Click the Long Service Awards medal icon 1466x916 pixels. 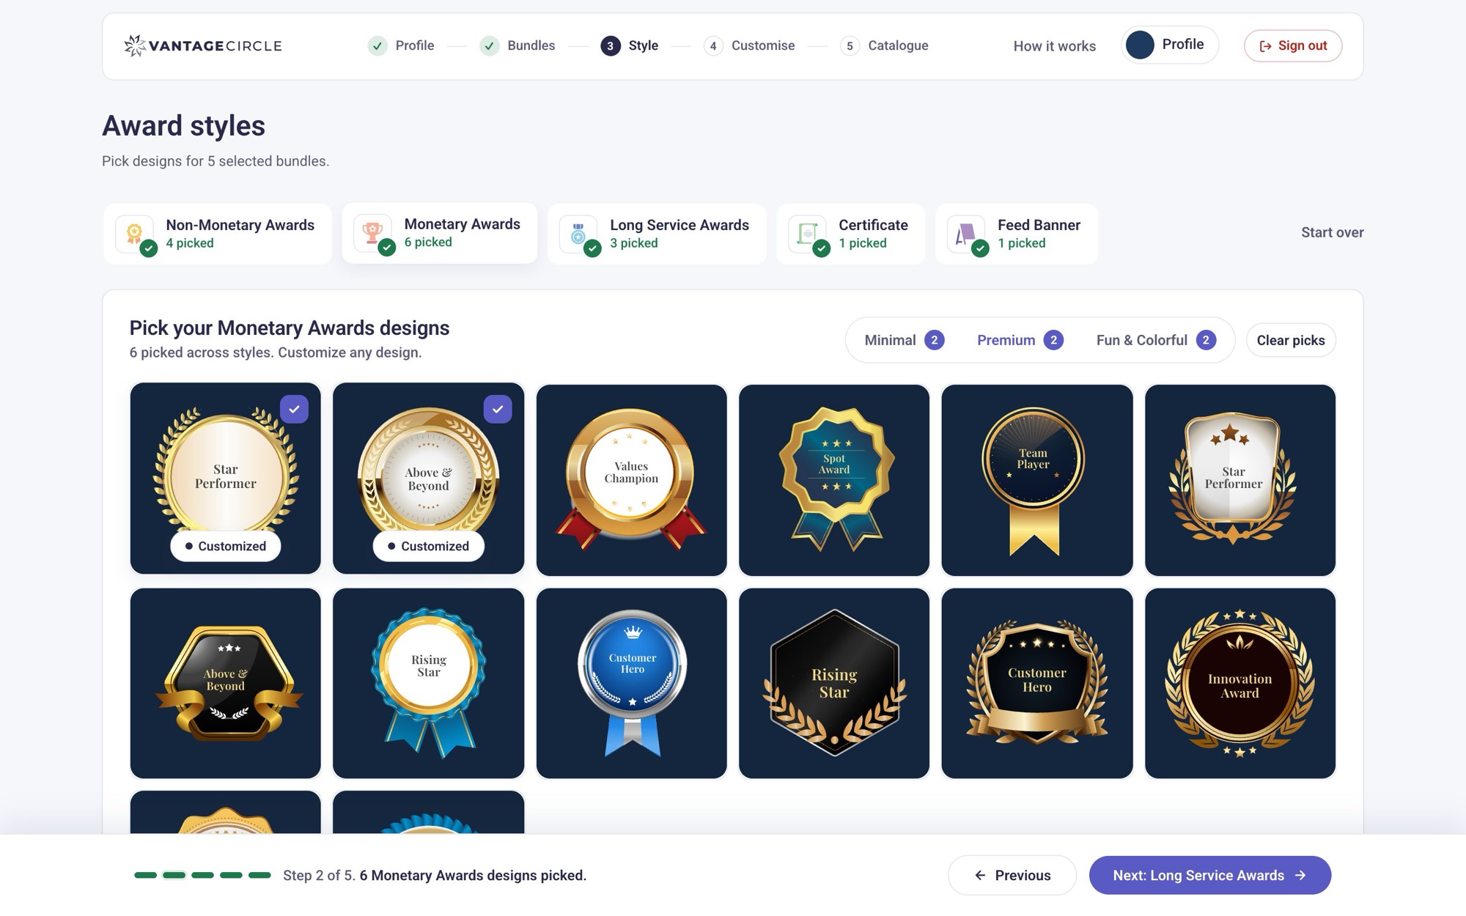click(x=578, y=234)
